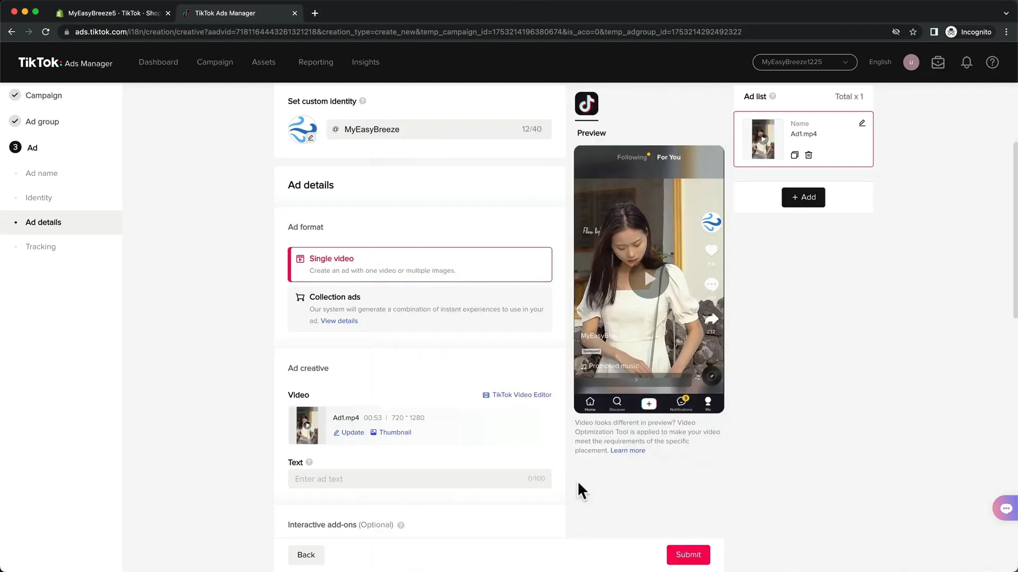Open the chat support bubble
Viewport: 1018px width, 572px height.
(x=1006, y=508)
